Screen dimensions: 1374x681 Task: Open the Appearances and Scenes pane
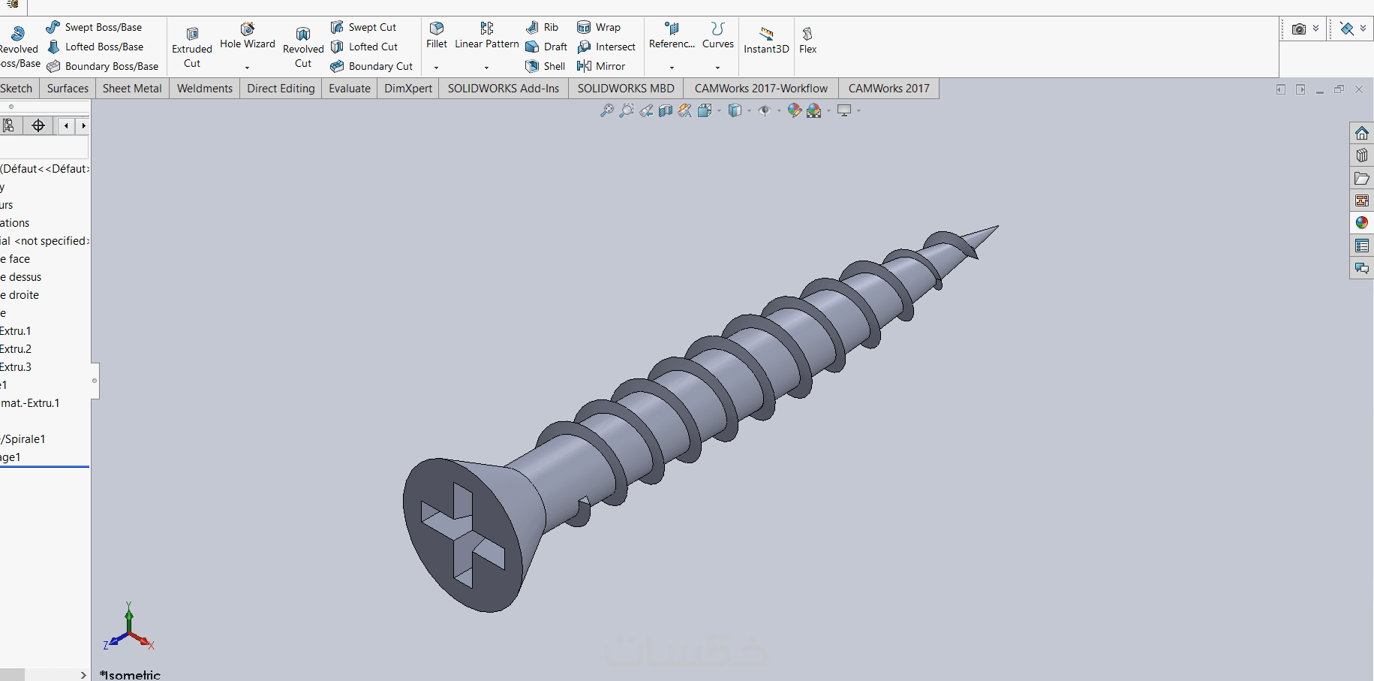(x=1362, y=223)
